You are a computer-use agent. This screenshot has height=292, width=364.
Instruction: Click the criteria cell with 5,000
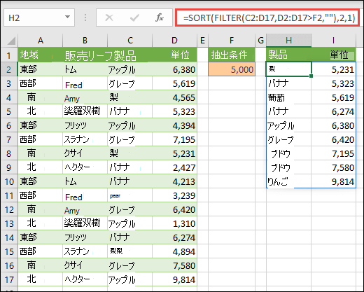[x=232, y=69]
